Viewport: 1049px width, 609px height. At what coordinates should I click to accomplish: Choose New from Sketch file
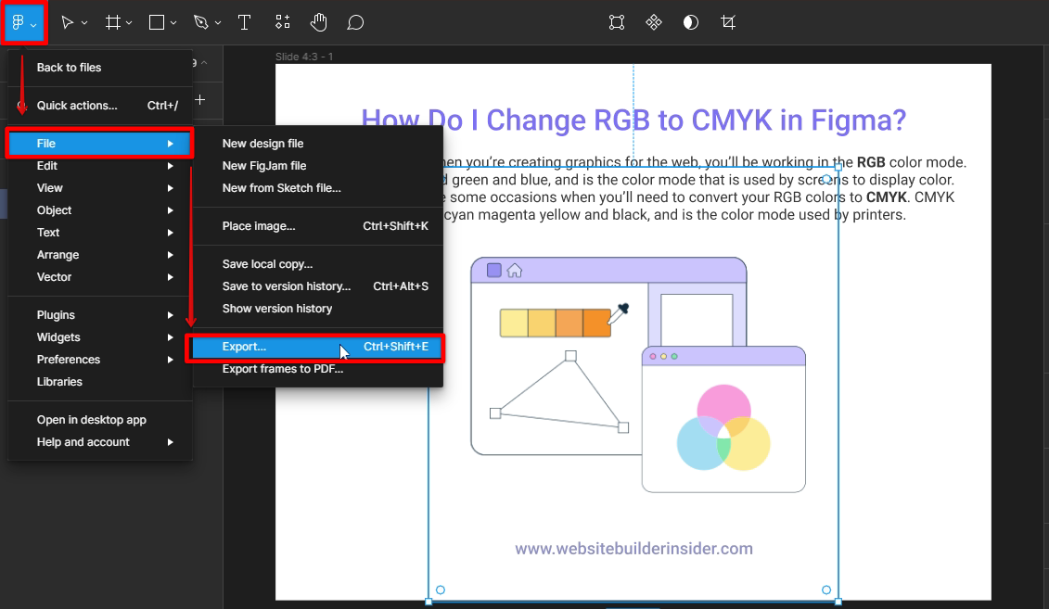(x=318, y=188)
